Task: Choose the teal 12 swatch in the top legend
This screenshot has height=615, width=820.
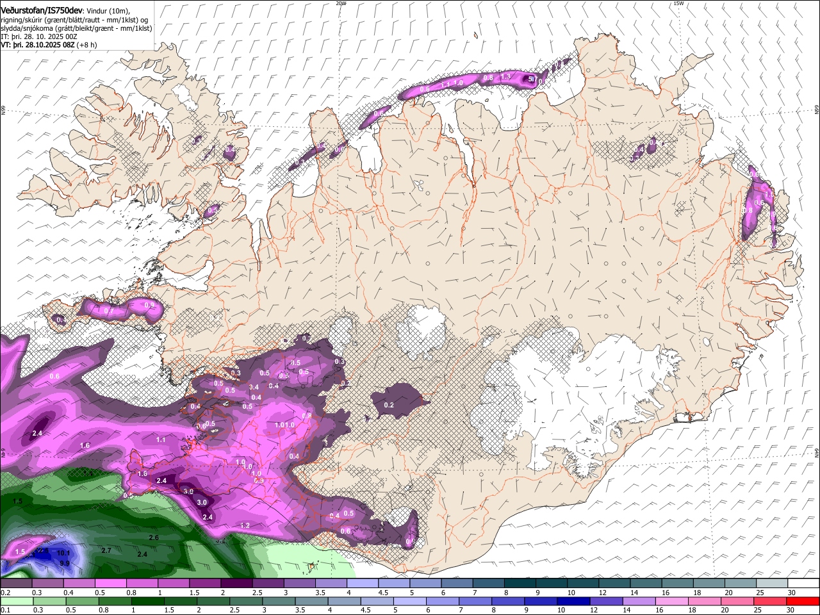Action: (x=614, y=584)
